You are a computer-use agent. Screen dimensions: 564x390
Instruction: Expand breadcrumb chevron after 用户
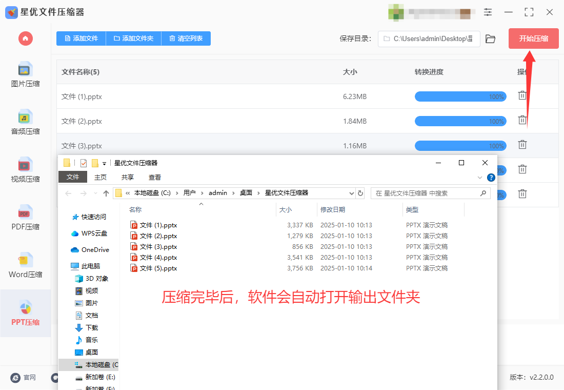[202, 193]
